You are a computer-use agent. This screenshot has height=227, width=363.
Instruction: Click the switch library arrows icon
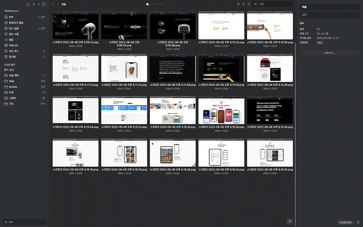34,4
